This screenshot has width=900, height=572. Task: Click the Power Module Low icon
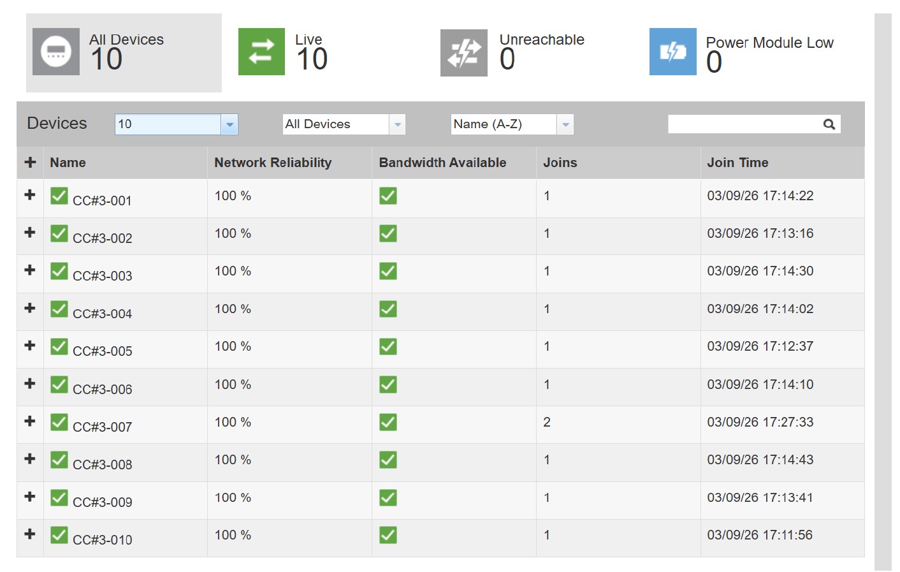click(x=673, y=52)
